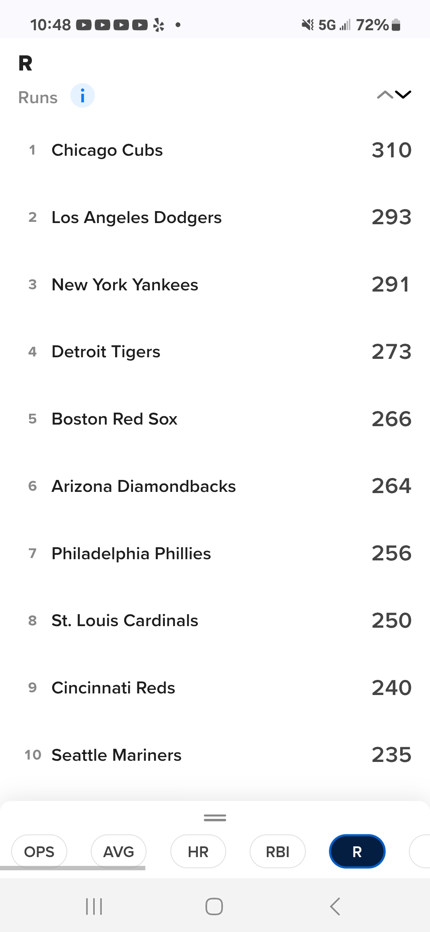Tap the Android home navigation icon

click(x=214, y=907)
